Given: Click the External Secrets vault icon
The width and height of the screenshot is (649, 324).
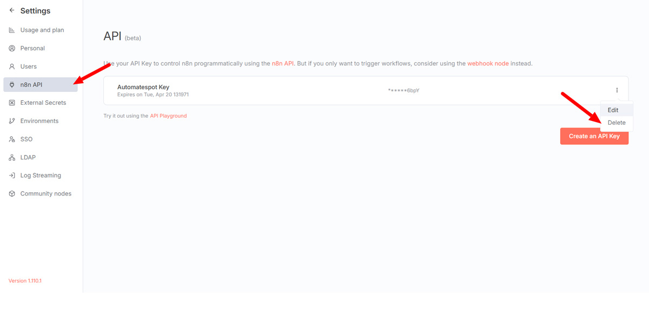Looking at the screenshot, I should [12, 103].
